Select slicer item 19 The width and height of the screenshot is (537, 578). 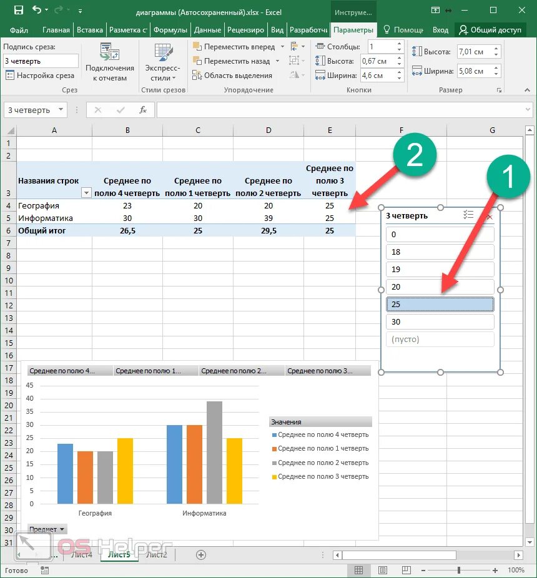point(440,270)
